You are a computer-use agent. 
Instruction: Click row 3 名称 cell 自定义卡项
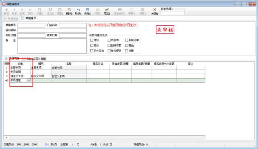(x=69, y=76)
